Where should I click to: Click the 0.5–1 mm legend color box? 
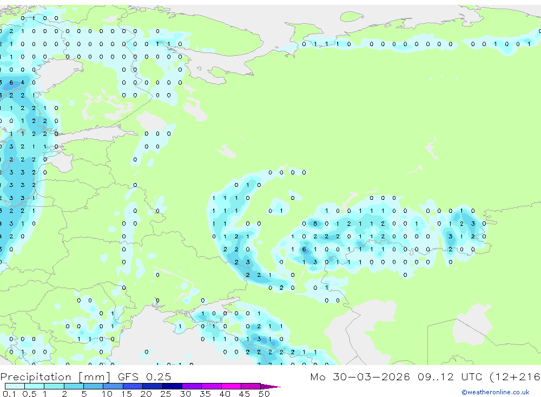click(x=35, y=386)
